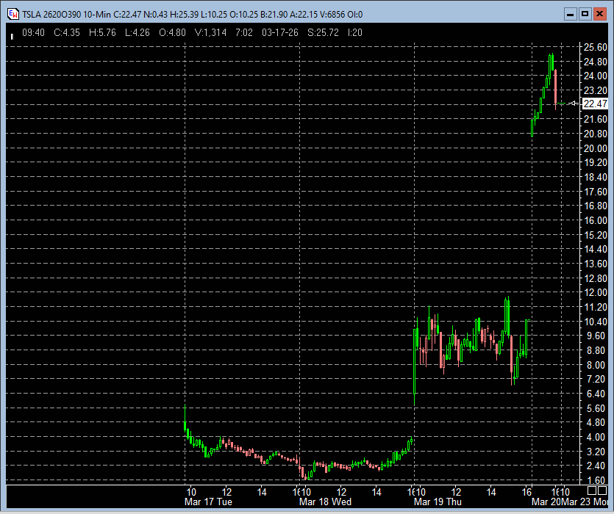Click the Mar 17 Tue date label
Screen dimensions: 614x514
(210, 502)
